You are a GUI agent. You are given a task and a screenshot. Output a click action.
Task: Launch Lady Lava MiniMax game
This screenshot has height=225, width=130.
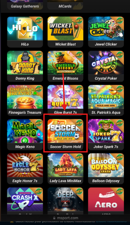pos(66,168)
